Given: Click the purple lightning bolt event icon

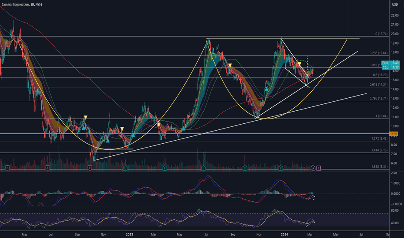Looking at the screenshot, I should pos(313,168).
